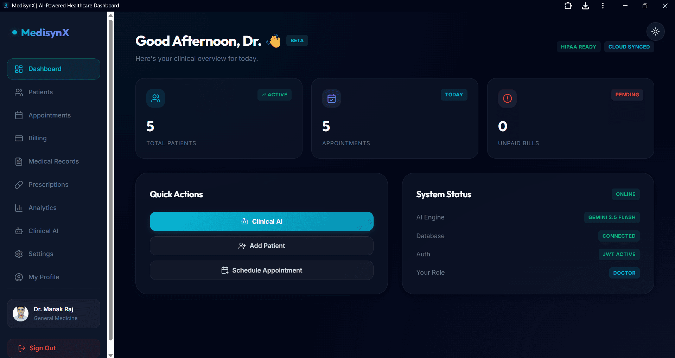Click the BETA badge next to greeting
The width and height of the screenshot is (675, 358).
point(297,40)
